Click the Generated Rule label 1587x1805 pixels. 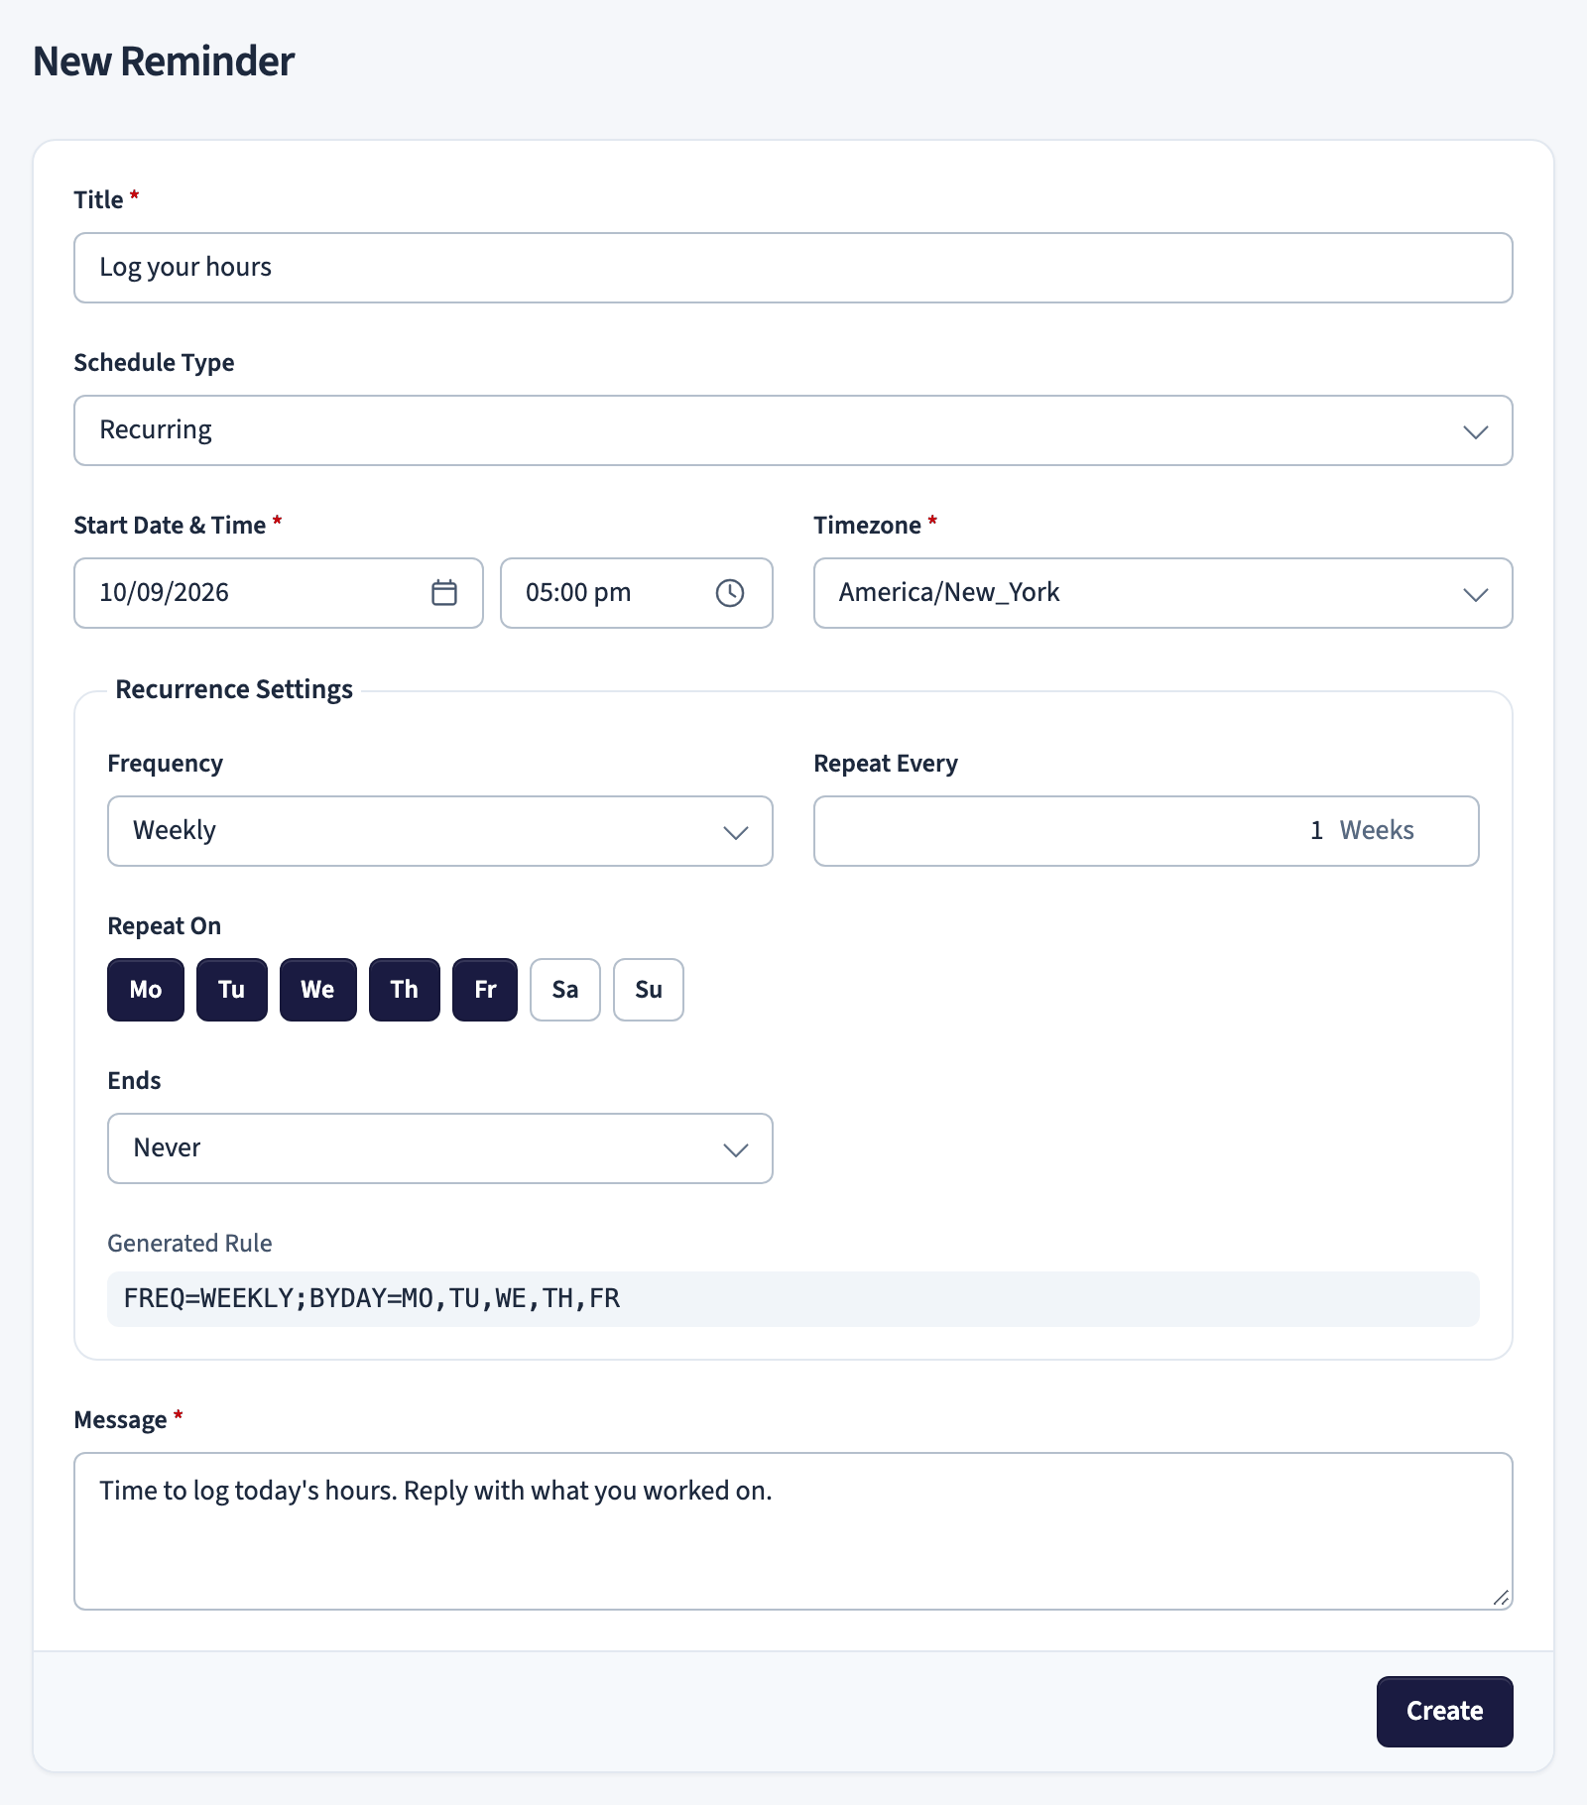coord(189,1244)
